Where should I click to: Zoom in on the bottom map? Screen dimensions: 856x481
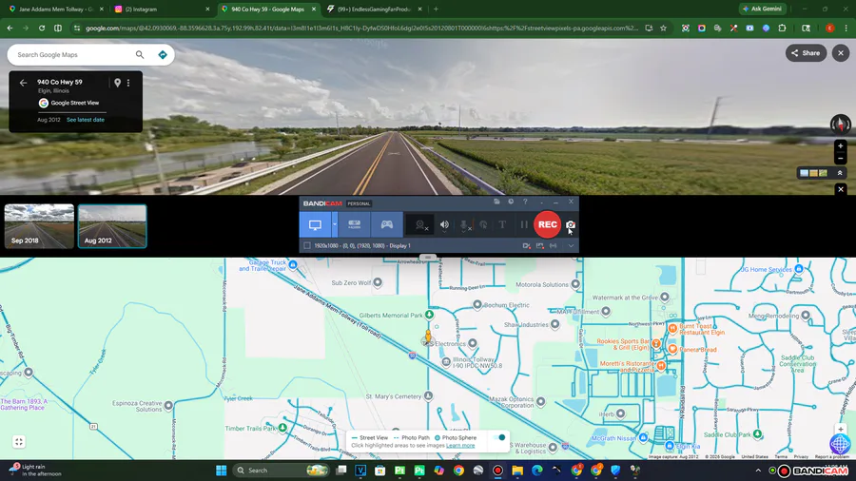click(840, 429)
